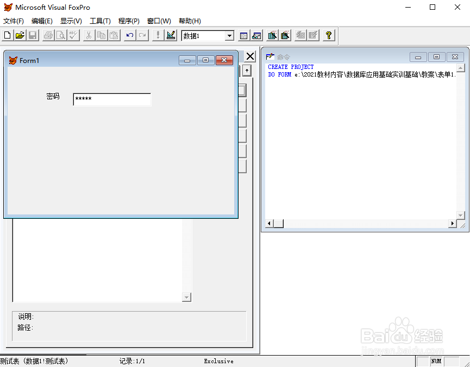Click project manager list scroll down arrow
Image resolution: width=470 pixels, height=367 pixels.
(186, 297)
